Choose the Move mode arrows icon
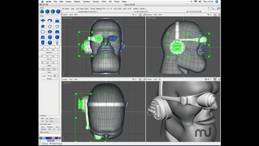This screenshot has height=146, width=259. [x=43, y=21]
